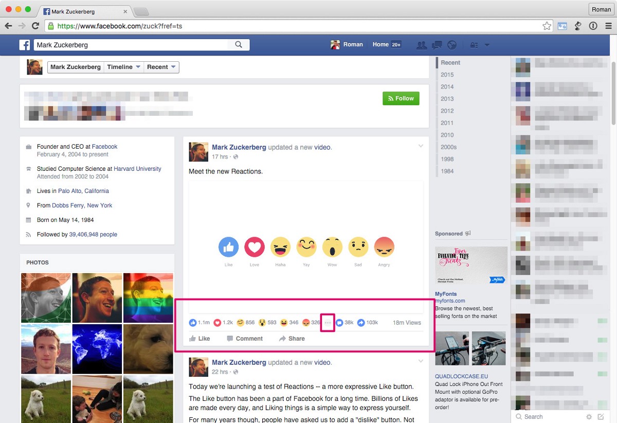Click the PHOTOS section header
The height and width of the screenshot is (423, 617).
(x=38, y=262)
